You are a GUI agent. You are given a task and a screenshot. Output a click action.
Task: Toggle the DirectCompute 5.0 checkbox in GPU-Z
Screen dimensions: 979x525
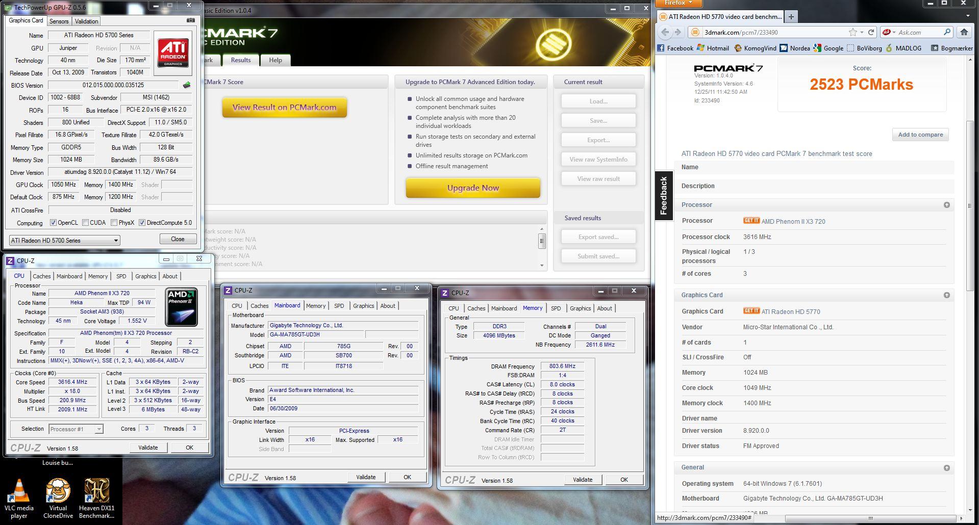pyautogui.click(x=142, y=223)
